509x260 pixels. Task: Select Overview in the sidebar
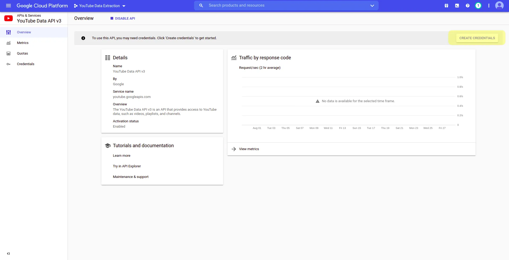coord(34,32)
